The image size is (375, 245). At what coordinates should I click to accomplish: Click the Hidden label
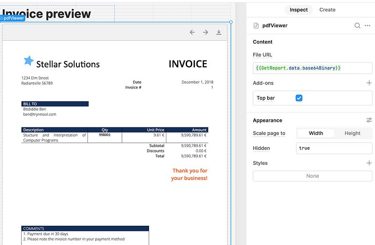(x=262, y=148)
